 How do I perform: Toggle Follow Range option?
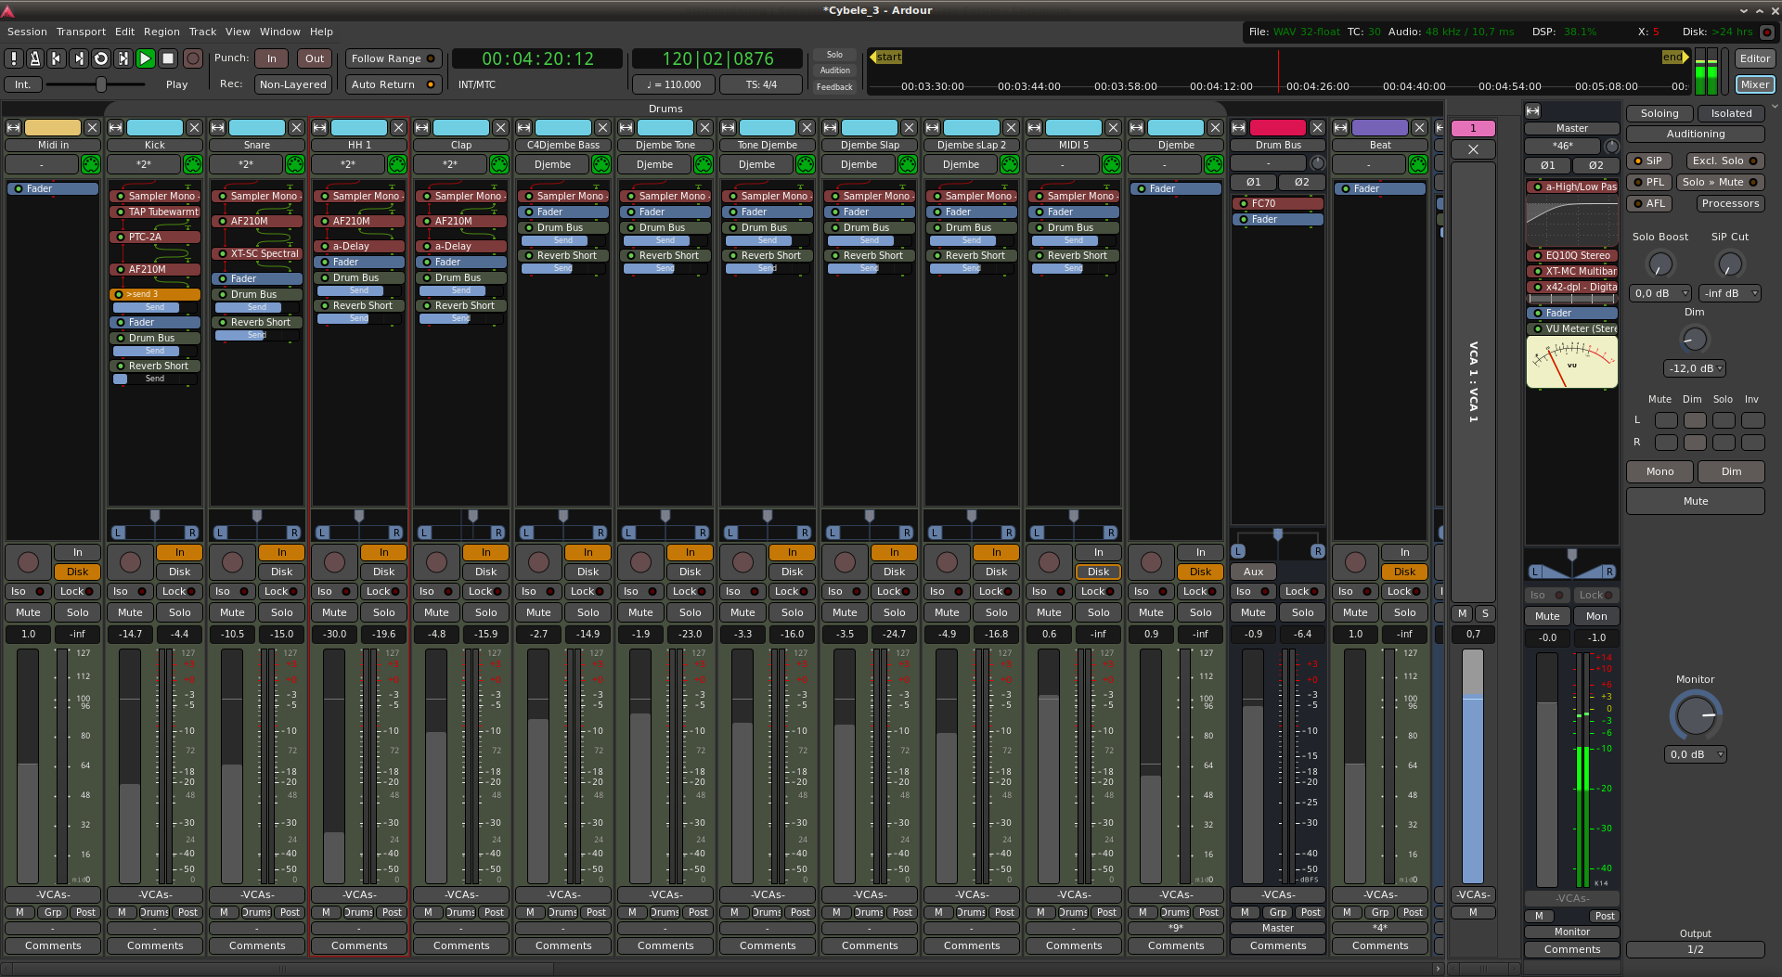coord(394,58)
